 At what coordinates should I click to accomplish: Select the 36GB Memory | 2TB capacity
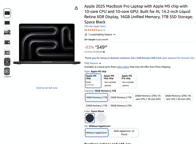click(121, 106)
